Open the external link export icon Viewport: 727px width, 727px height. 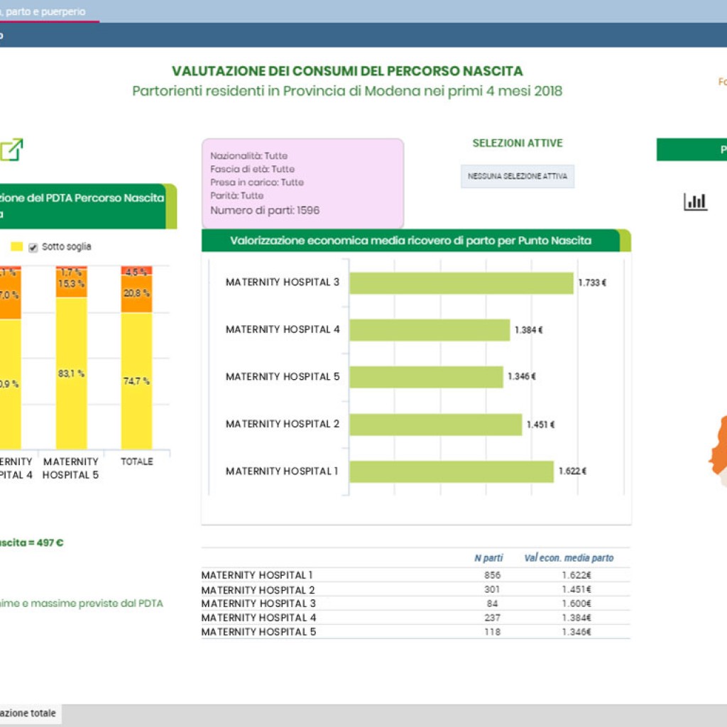point(11,150)
